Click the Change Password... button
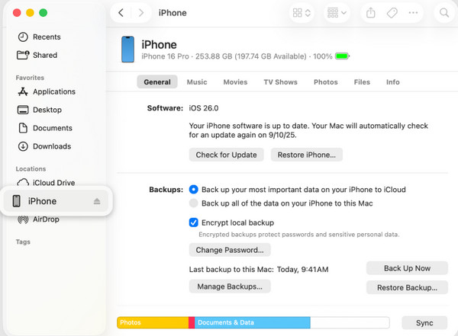 coord(230,250)
